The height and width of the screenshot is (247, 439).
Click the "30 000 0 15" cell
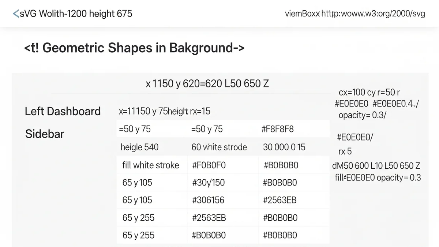284,147
